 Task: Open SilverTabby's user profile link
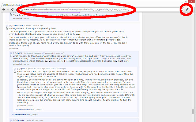[18, 26]
